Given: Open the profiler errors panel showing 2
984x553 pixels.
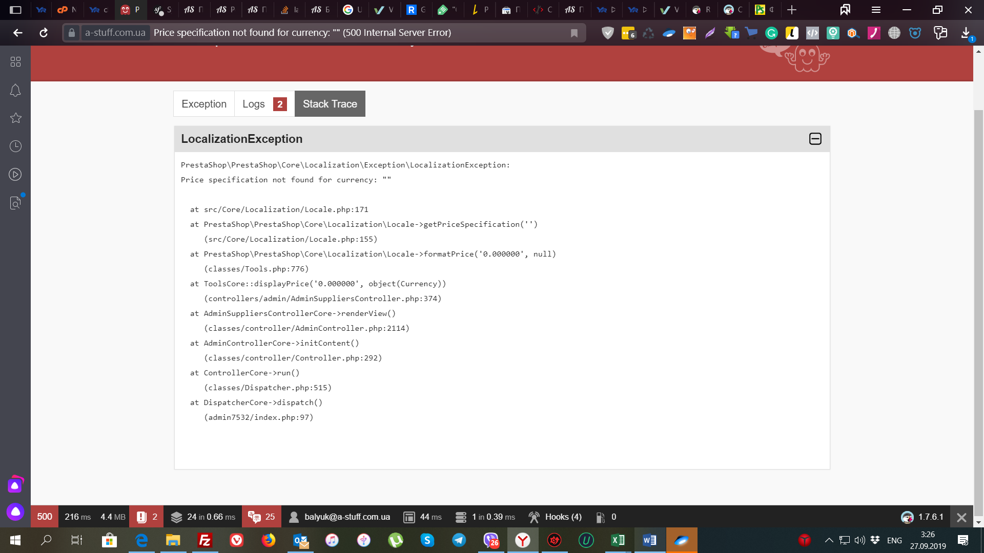Looking at the screenshot, I should tap(147, 517).
